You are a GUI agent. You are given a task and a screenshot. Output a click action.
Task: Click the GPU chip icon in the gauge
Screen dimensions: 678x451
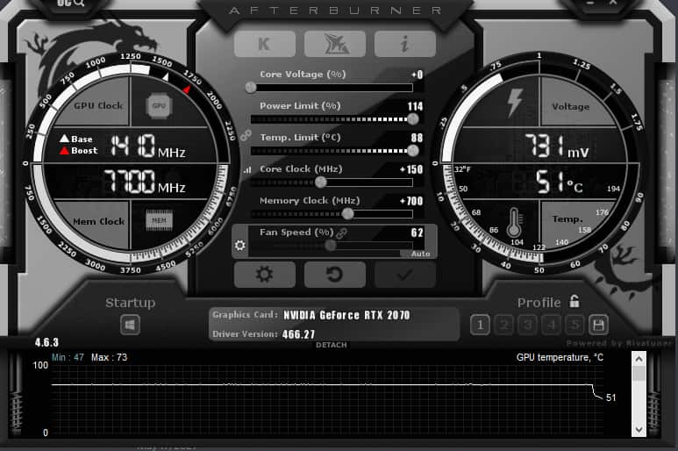159,105
